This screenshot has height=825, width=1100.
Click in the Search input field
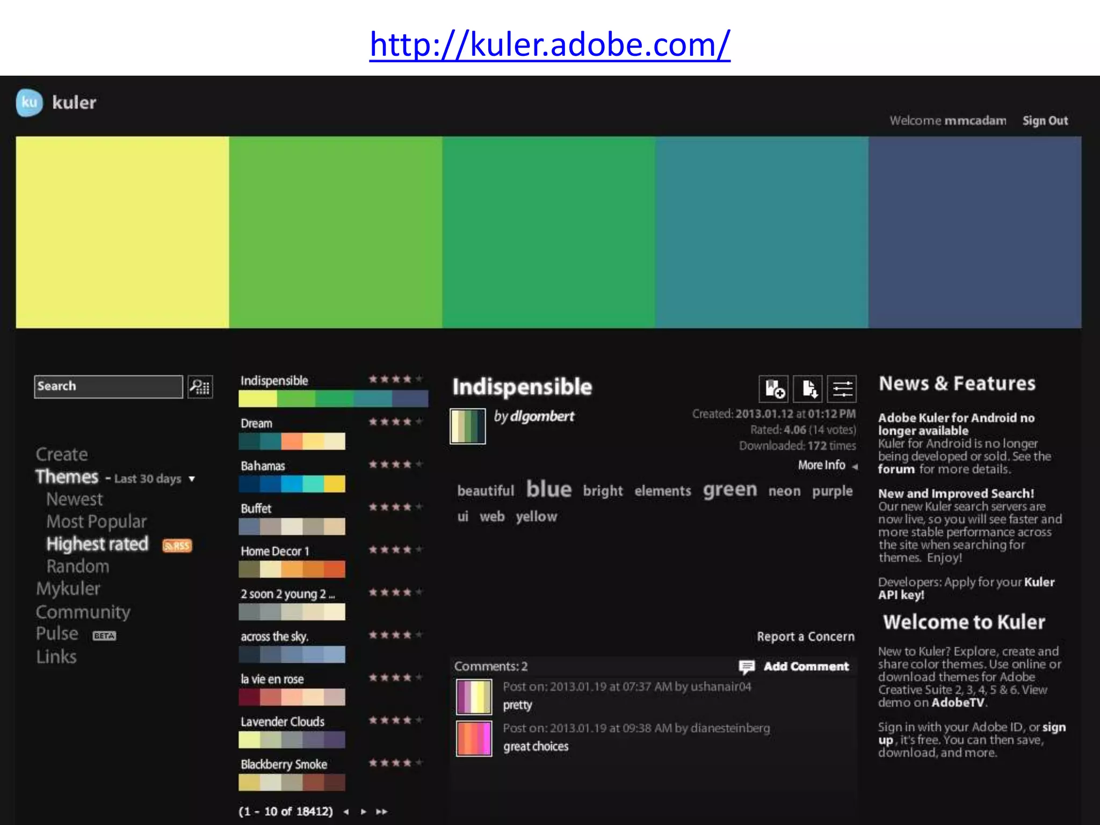coord(108,387)
